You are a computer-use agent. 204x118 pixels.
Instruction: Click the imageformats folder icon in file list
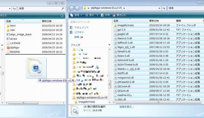tap(115, 25)
